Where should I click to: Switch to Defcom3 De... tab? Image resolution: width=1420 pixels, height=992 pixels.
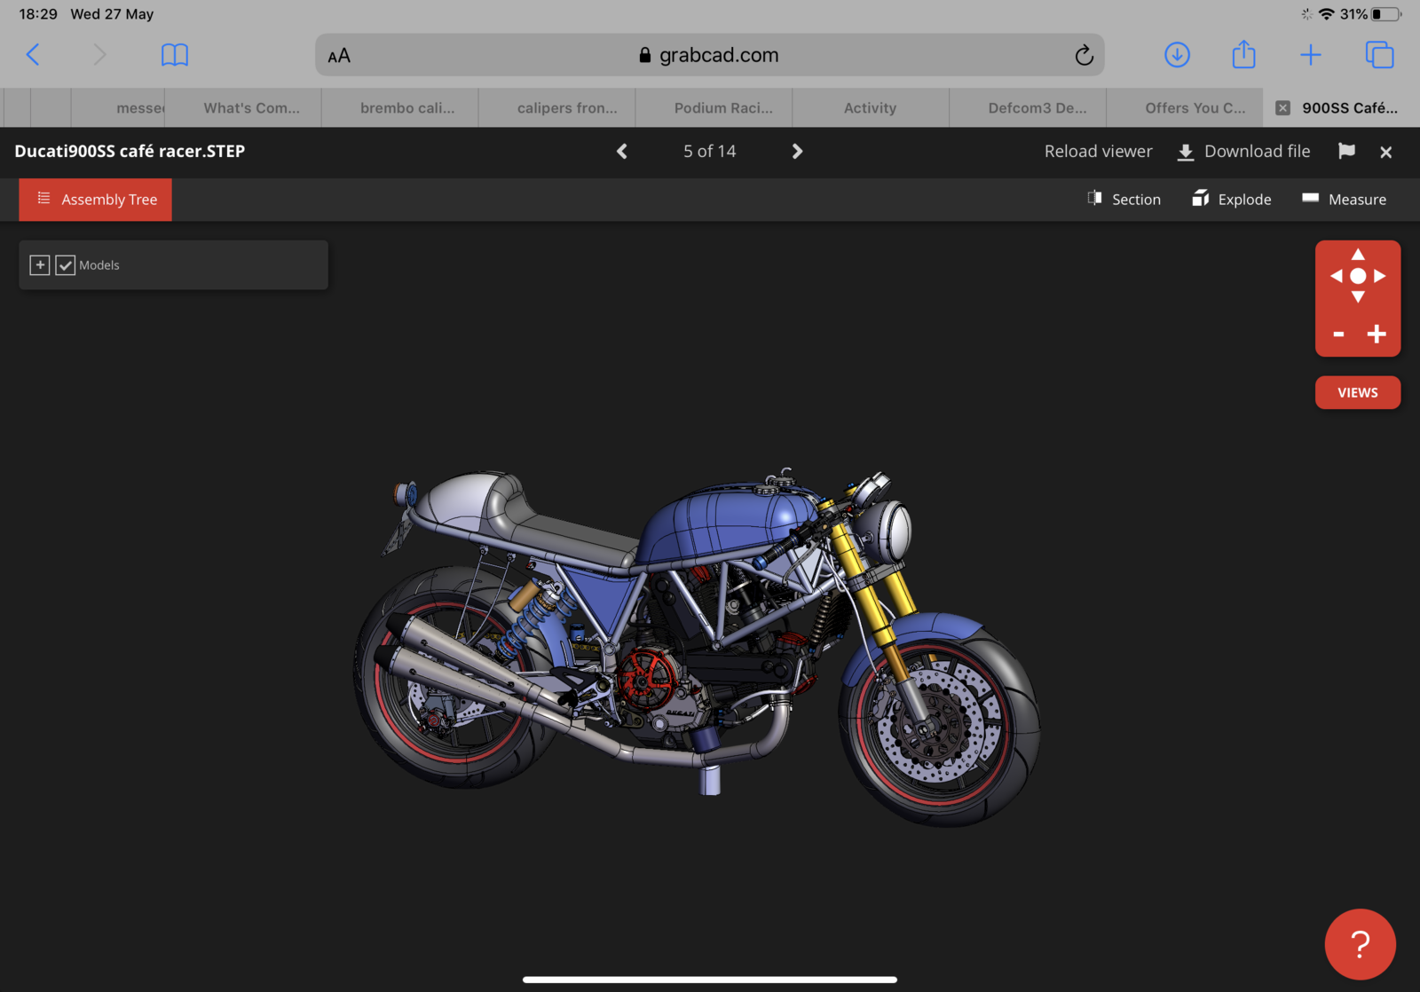coord(1028,107)
